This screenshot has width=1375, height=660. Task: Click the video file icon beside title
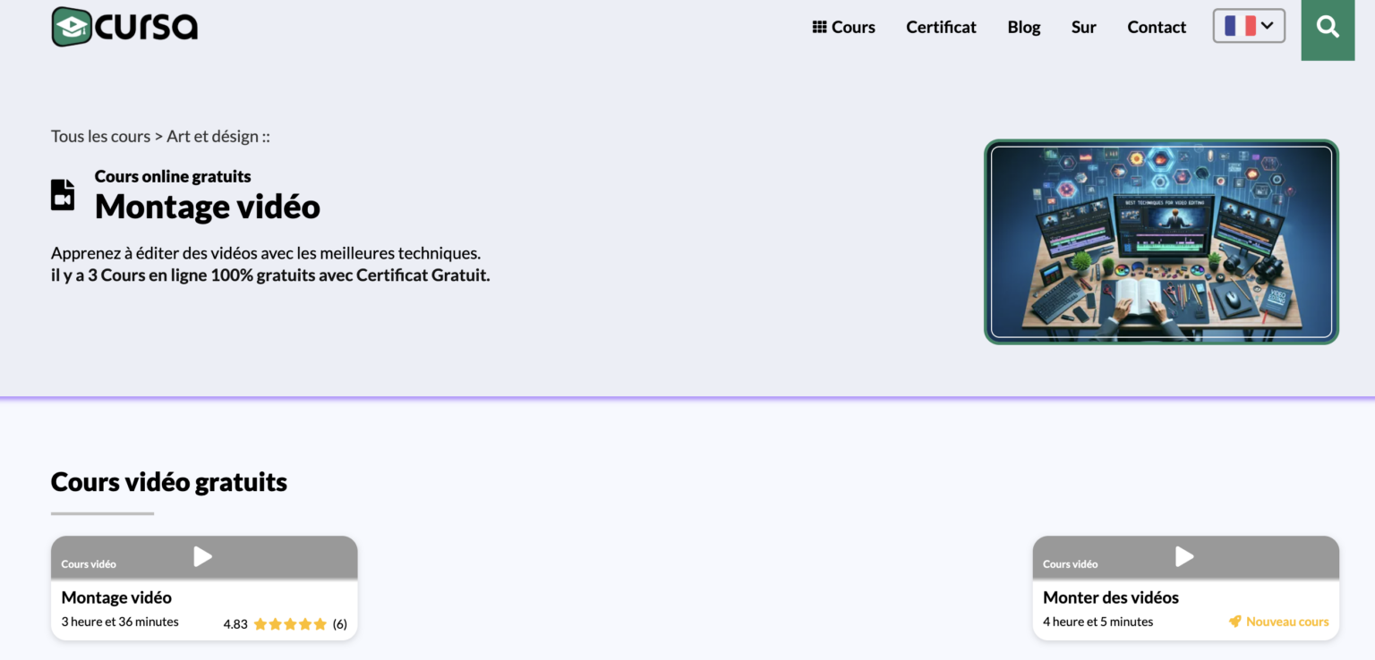(63, 194)
